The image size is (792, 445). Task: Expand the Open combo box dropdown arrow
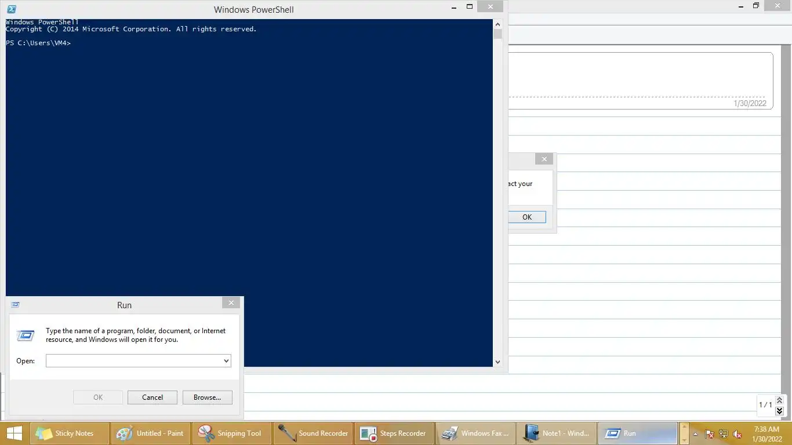[x=226, y=360]
